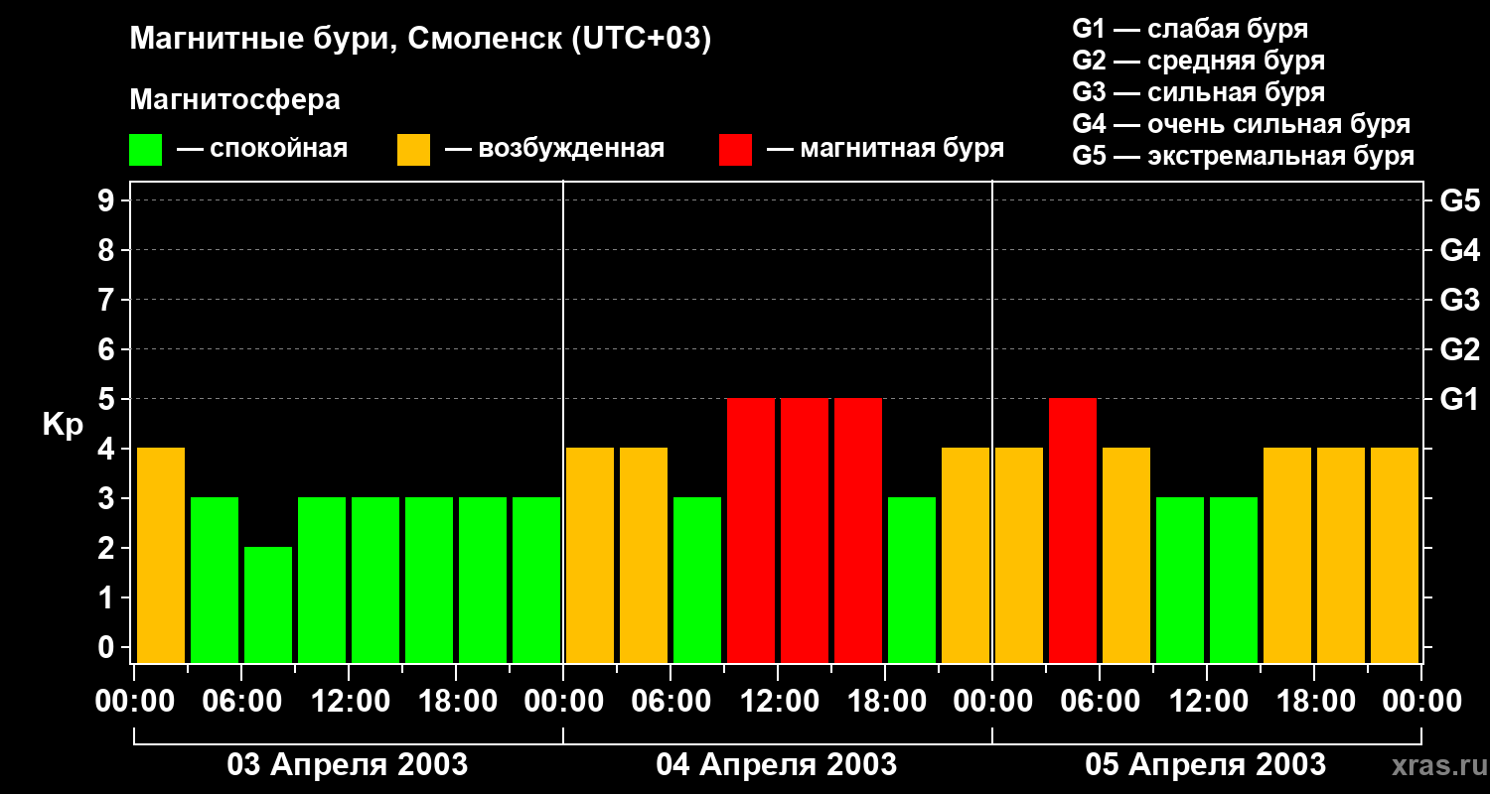Select the 03 Апреля 2003 date label
Image resolution: width=1490 pixels, height=794 pixels.
tap(348, 765)
